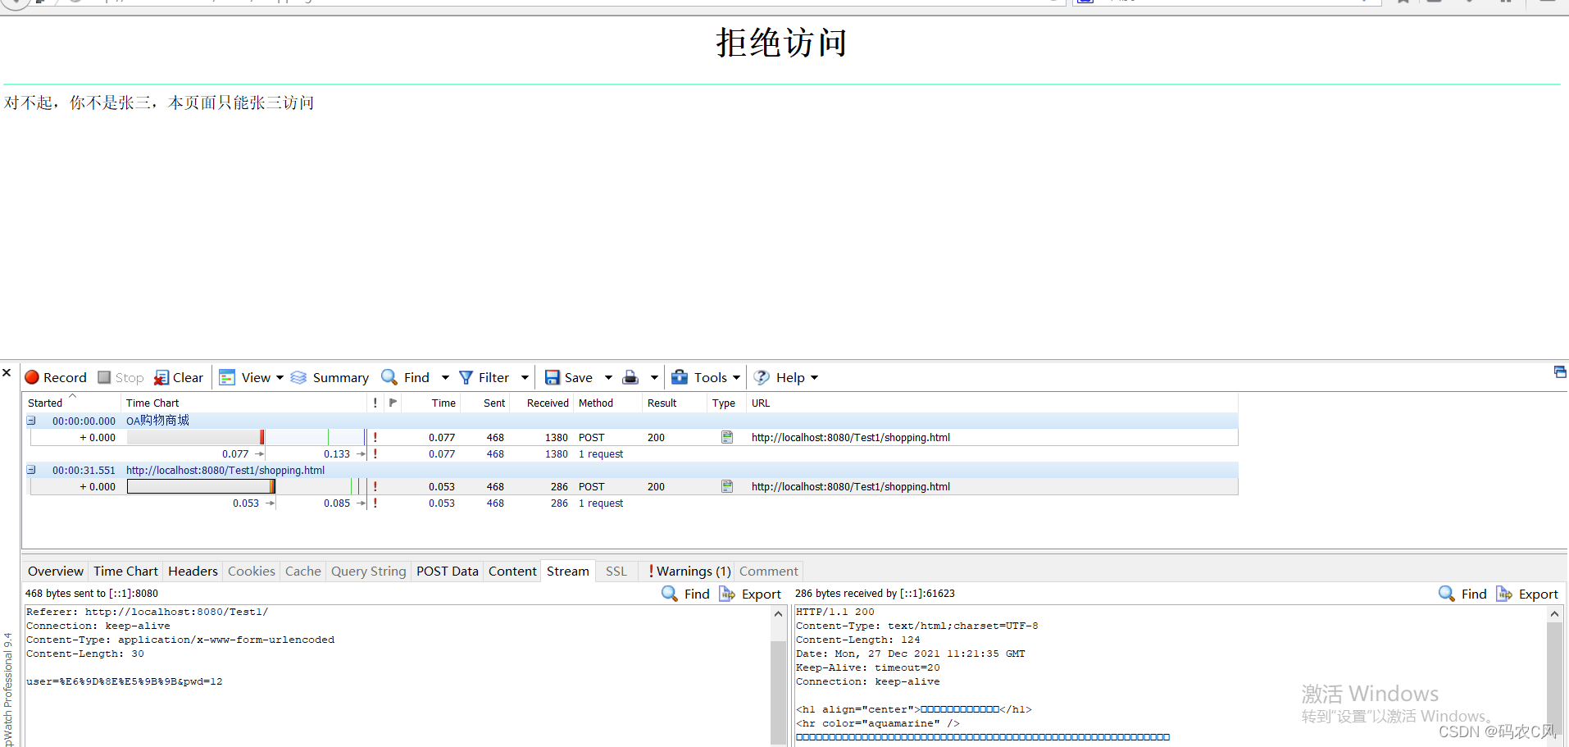This screenshot has height=747, width=1569.
Task: Click the warning mark on the 0.053 request row
Action: (x=375, y=486)
